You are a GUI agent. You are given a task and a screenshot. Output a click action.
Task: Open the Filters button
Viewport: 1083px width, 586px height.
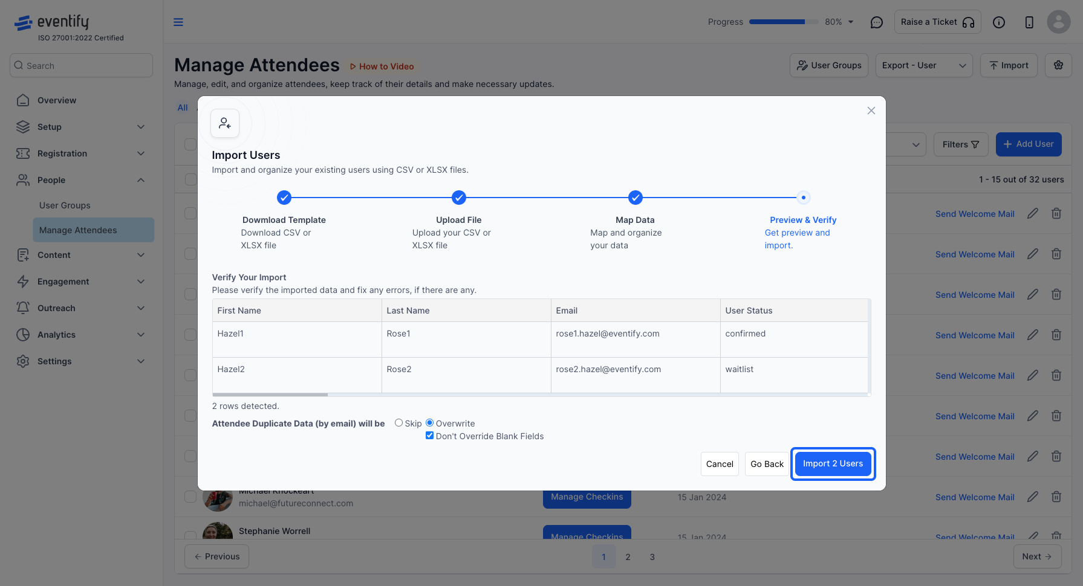click(961, 144)
